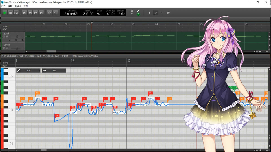The width and height of the screenshot is (271, 152).
Task: Select the pencil draw tool in the top toolbar
Action: point(156,13)
